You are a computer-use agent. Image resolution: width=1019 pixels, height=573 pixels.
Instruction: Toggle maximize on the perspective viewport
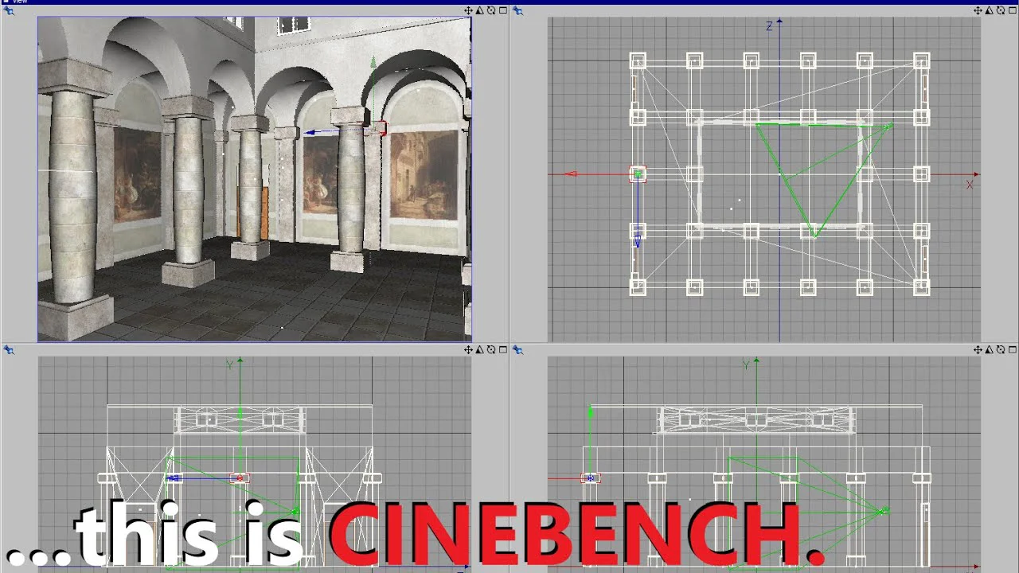pos(502,10)
